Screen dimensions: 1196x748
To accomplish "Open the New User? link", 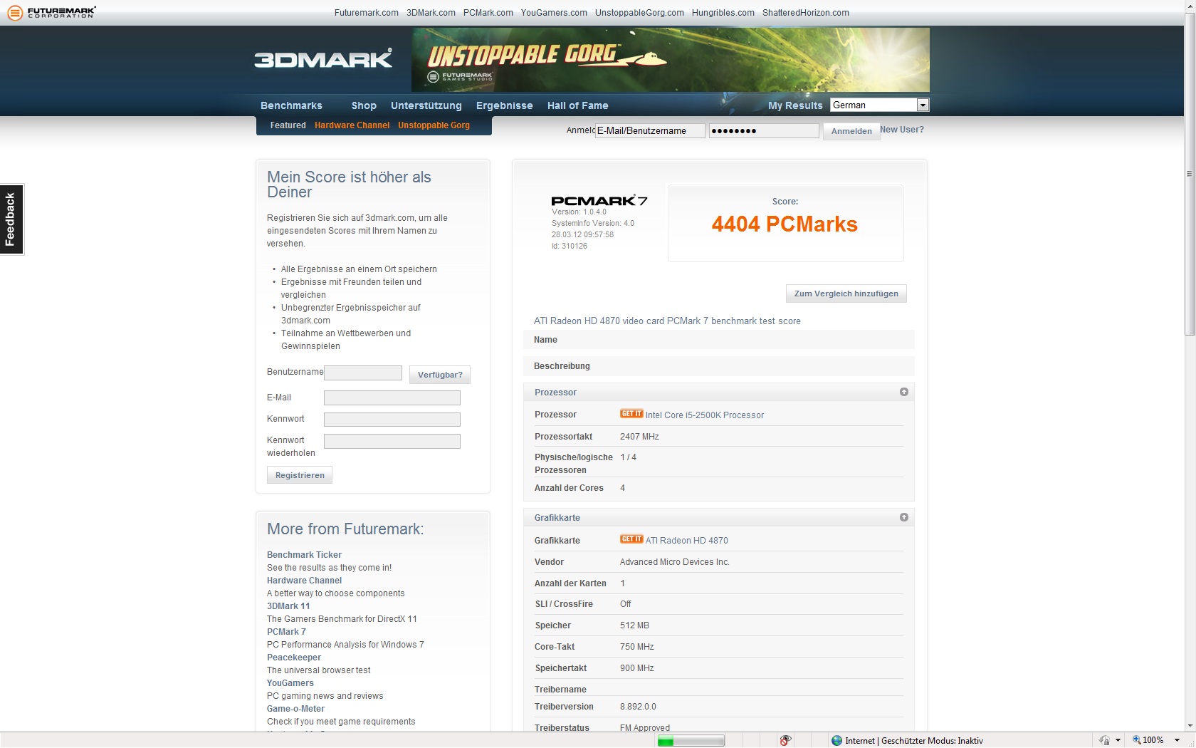I will (x=902, y=130).
